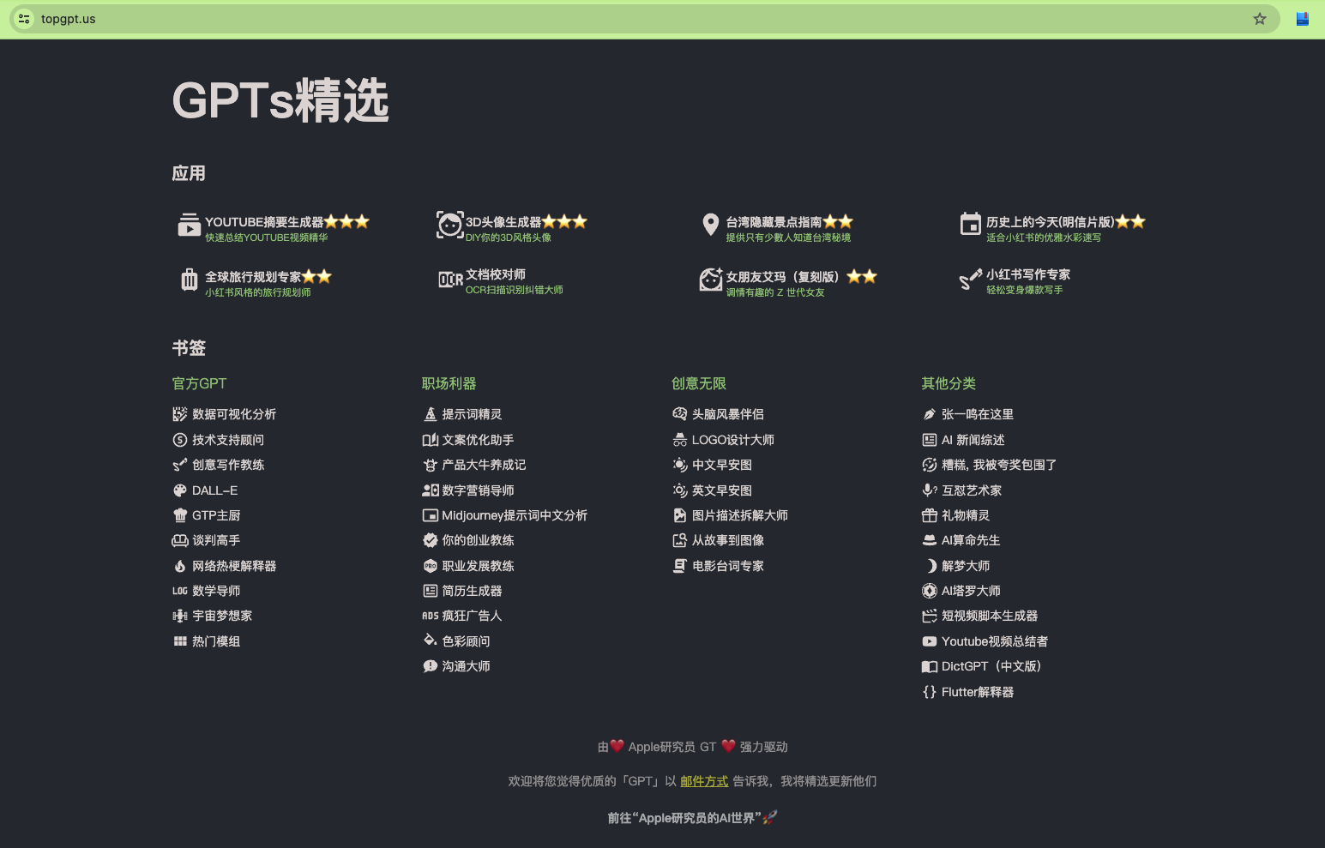Open the 文案优化助手 bookmark
The height and width of the screenshot is (848, 1325).
[478, 440]
